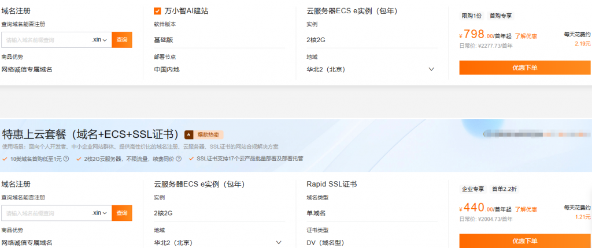The image size is (592, 248).
Task: Open 了解优惠 link beside ¥440 price
Action: [x=526, y=209]
